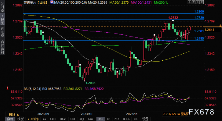Click the shift chart right icon
222x121 pixels.
tap(202, 2)
